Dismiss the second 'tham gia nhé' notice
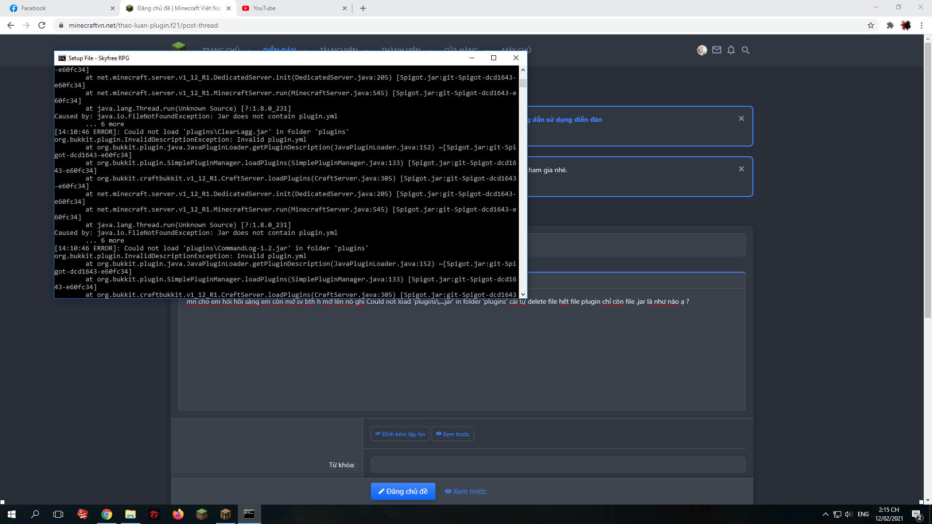This screenshot has height=524, width=932. click(x=741, y=169)
